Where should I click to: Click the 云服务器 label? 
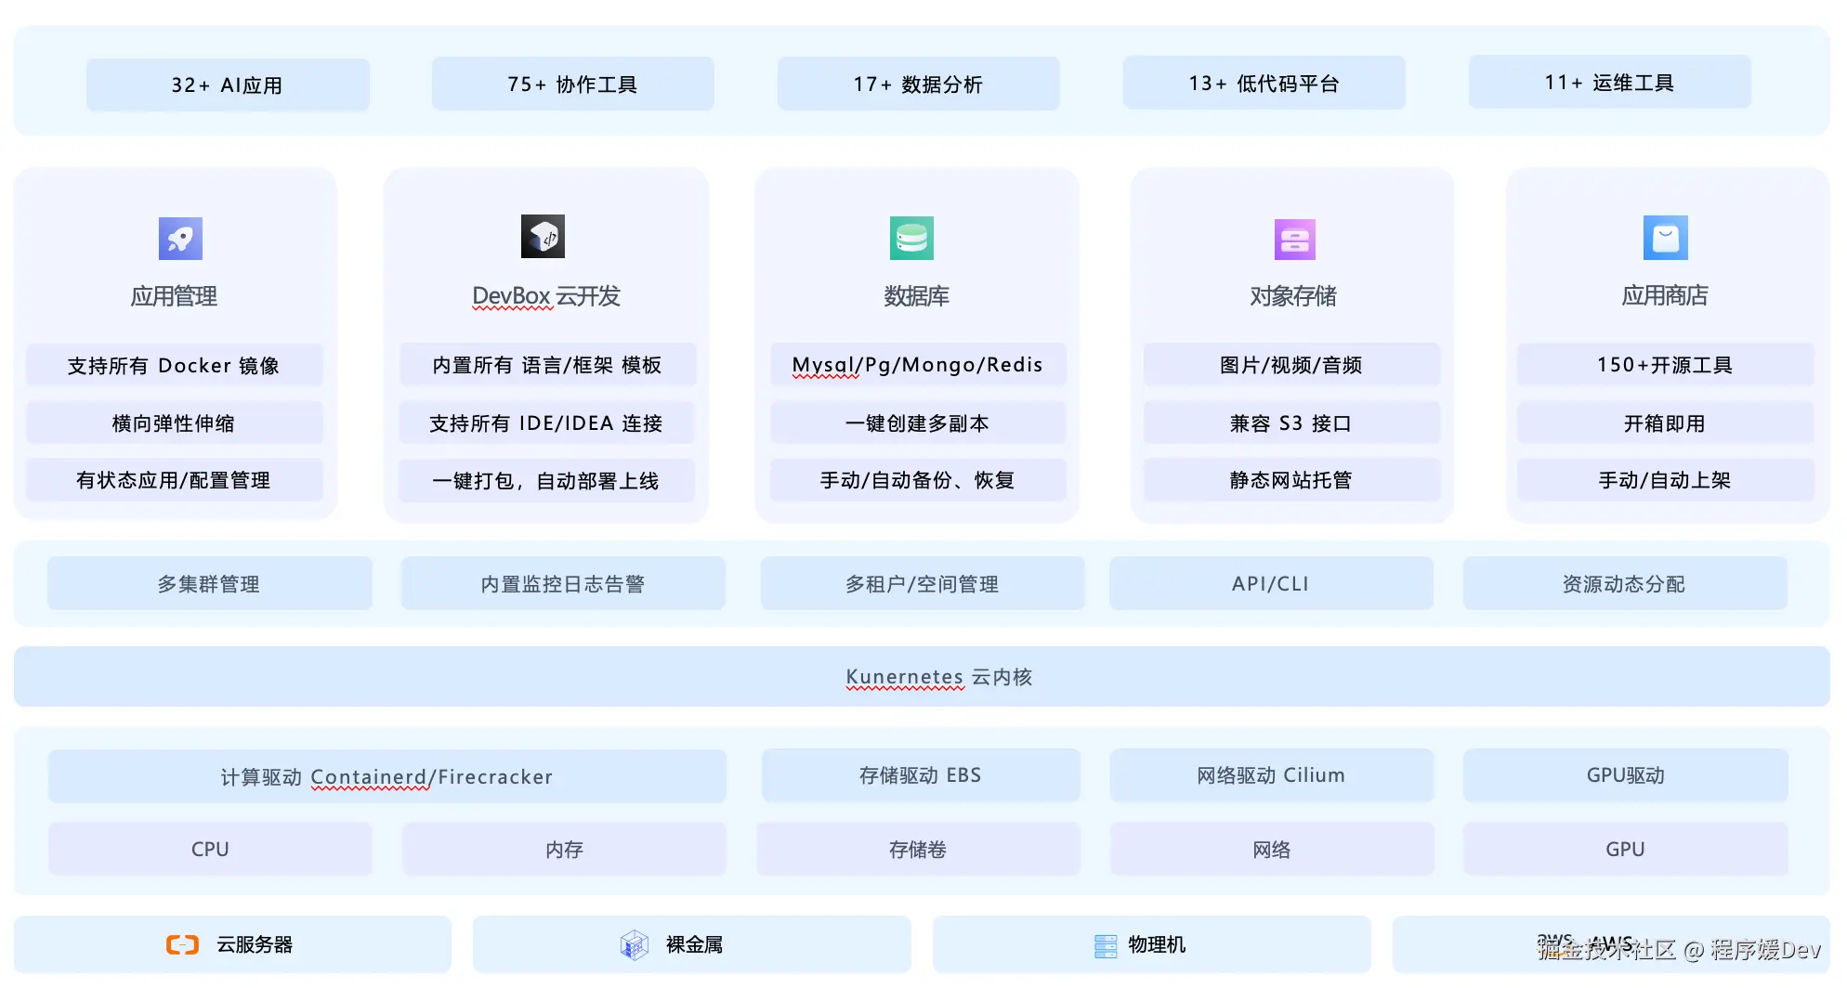click(255, 945)
